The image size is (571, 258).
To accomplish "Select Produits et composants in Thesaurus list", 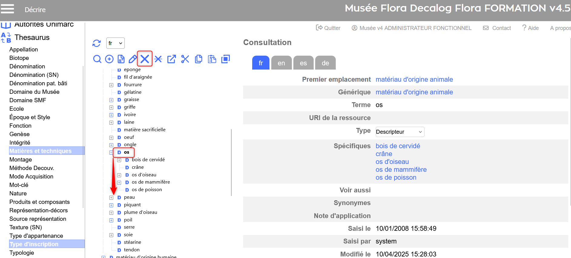I will (39, 202).
